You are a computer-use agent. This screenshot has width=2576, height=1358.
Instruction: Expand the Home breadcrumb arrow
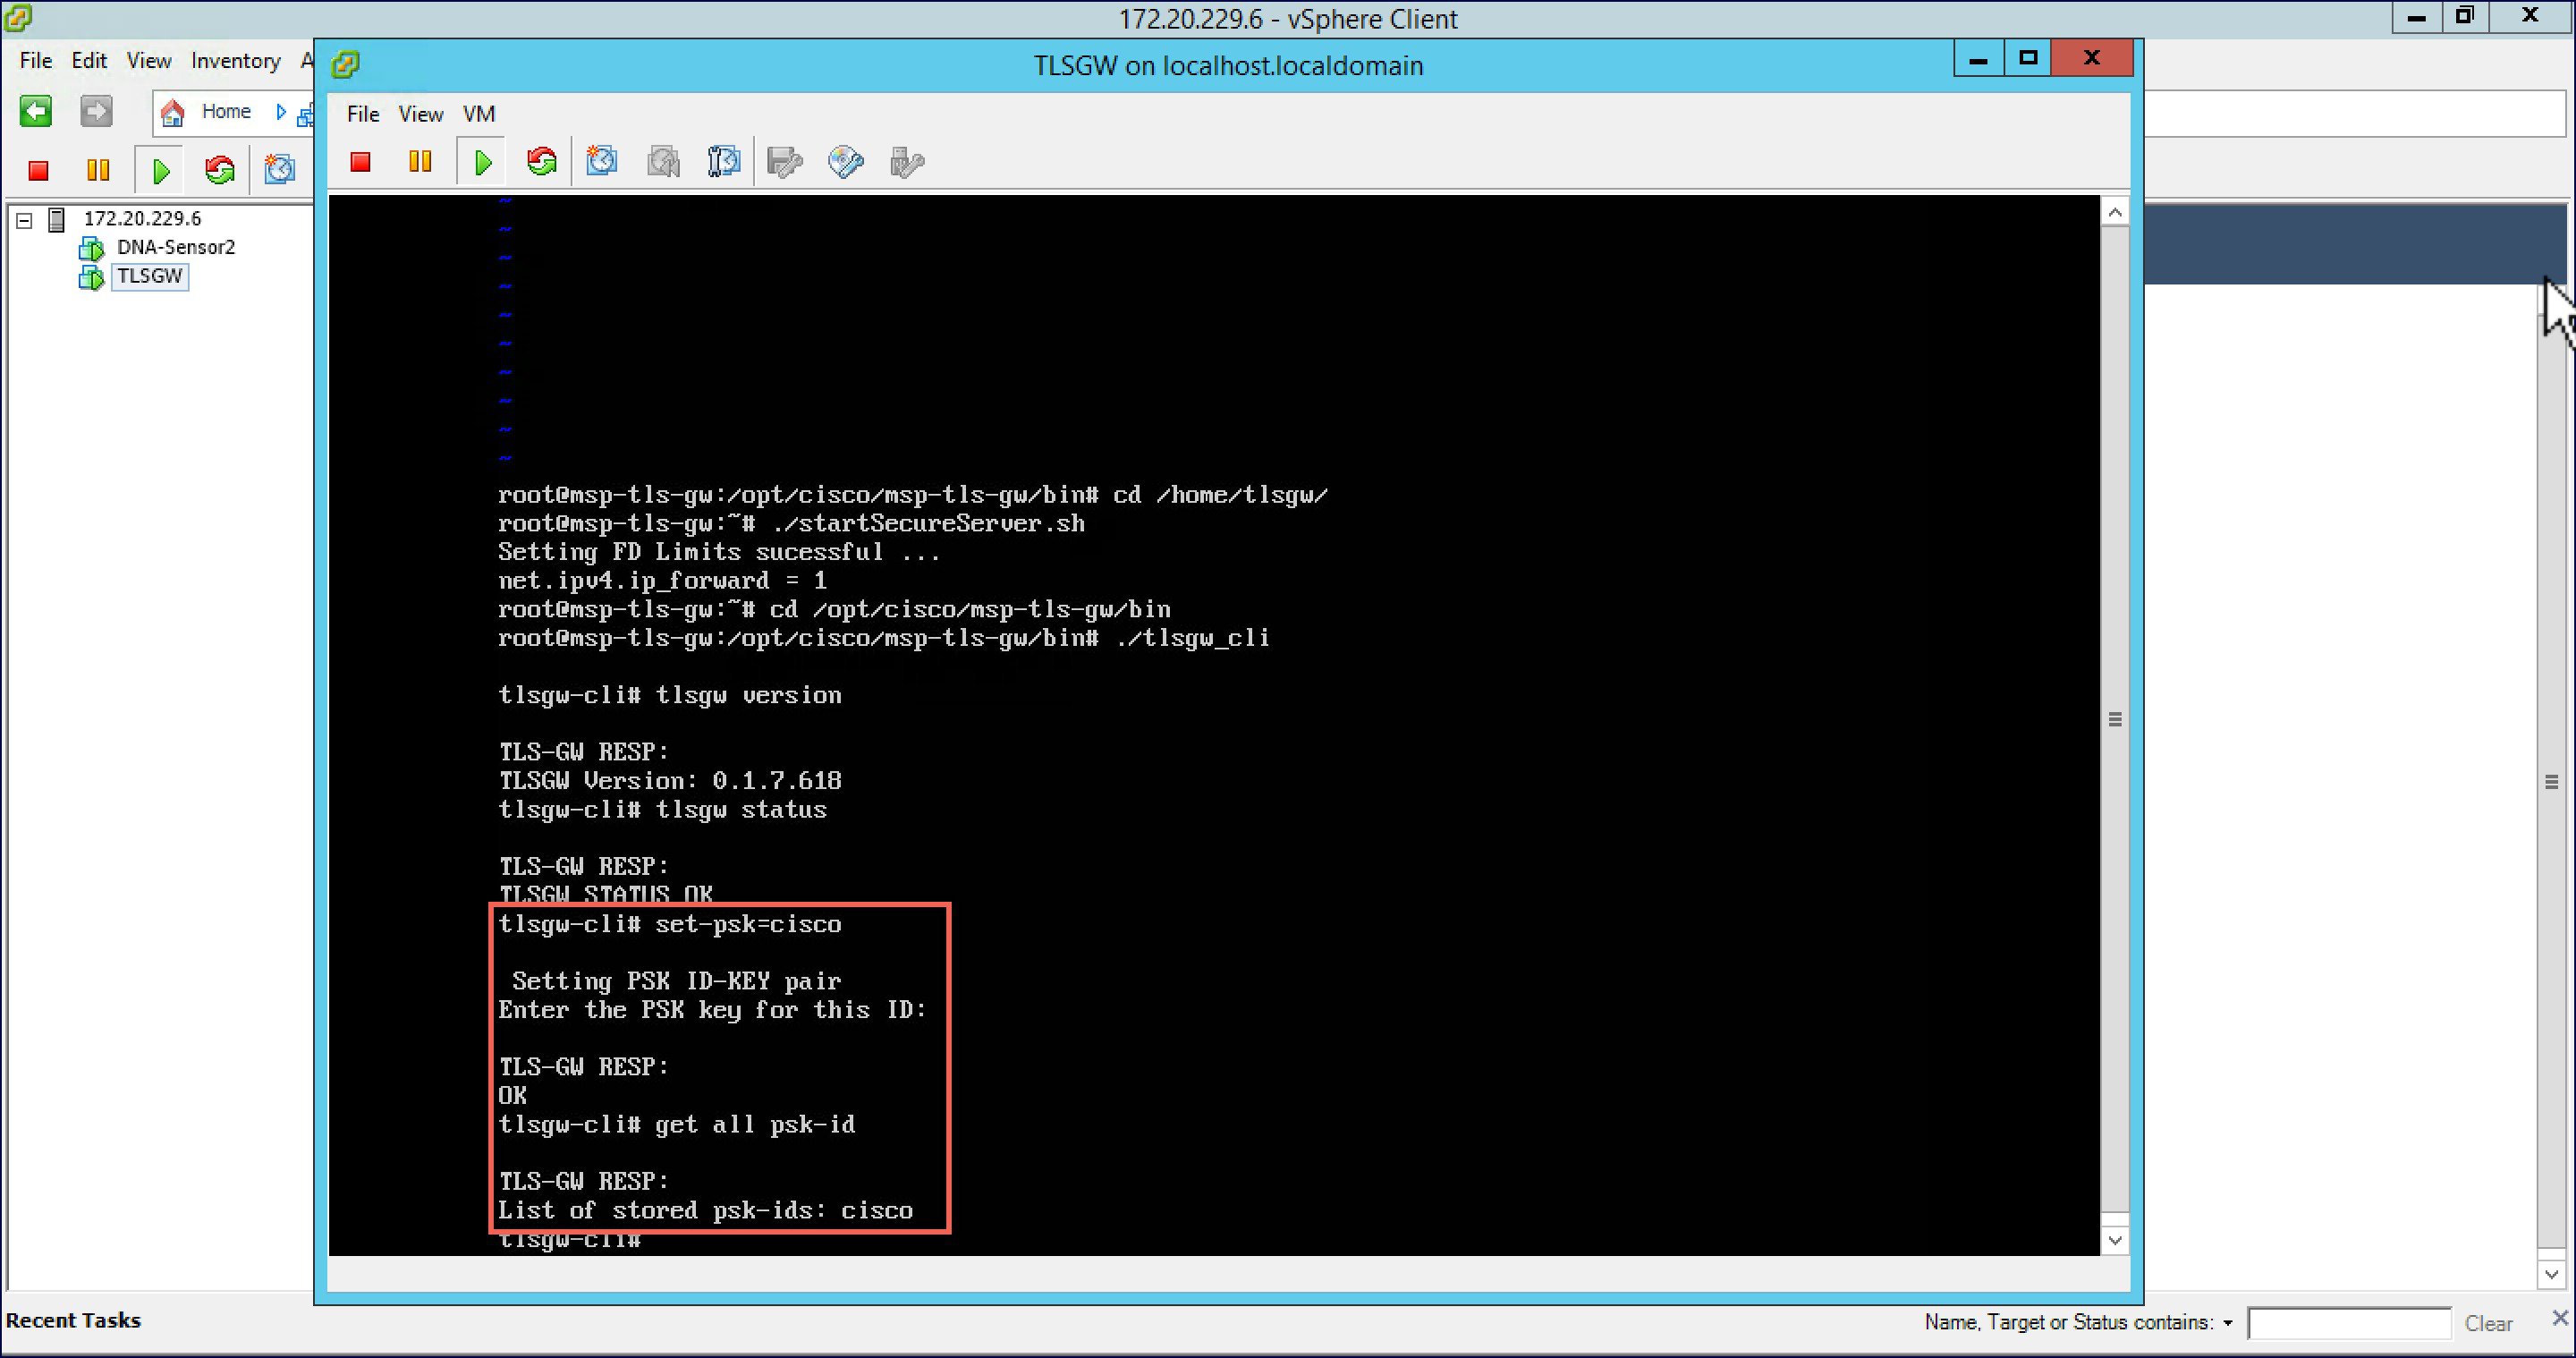(281, 112)
